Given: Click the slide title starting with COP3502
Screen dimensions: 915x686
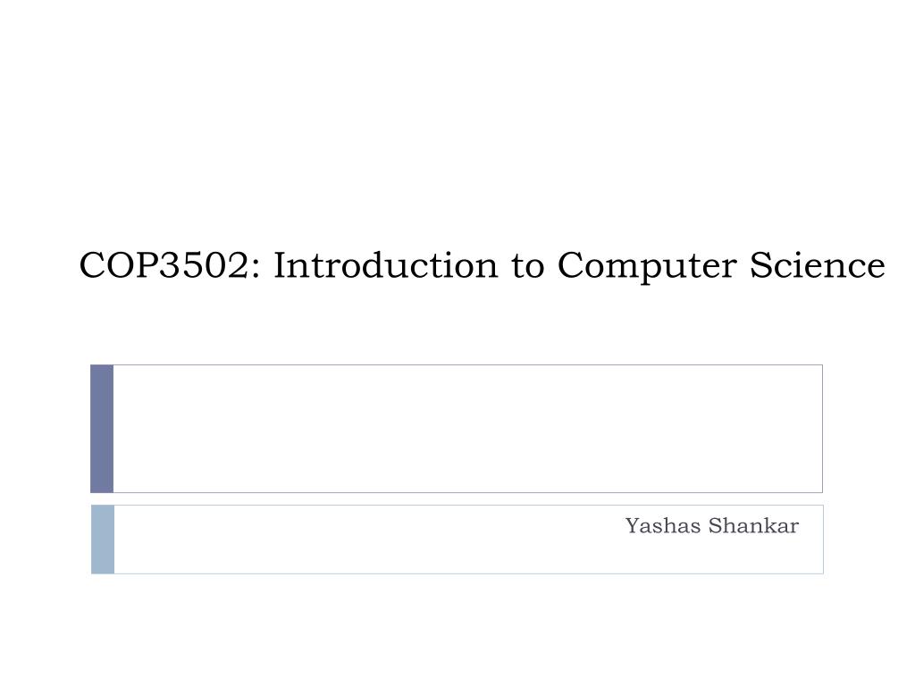Looking at the screenshot, I should click(482, 265).
